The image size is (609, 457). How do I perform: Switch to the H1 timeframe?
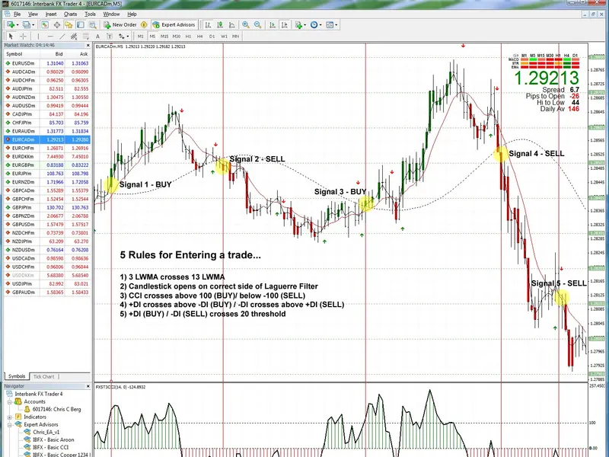tap(188, 36)
